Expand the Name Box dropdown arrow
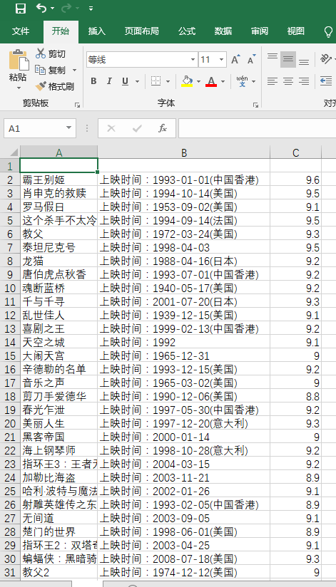Screen dimensions: 336x587 click(x=69, y=128)
